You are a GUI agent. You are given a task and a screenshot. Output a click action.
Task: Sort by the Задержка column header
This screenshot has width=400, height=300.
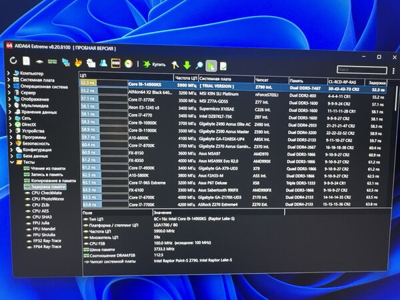point(376,83)
